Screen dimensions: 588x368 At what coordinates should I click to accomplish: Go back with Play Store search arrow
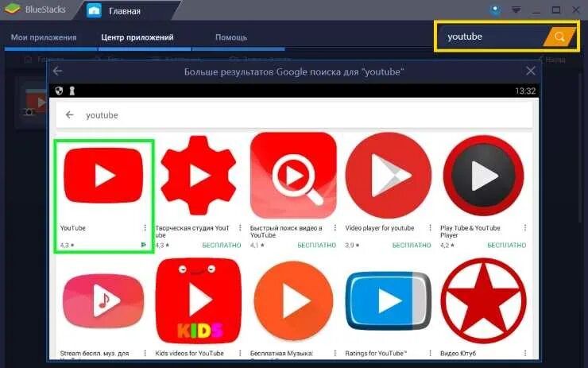pyautogui.click(x=69, y=114)
